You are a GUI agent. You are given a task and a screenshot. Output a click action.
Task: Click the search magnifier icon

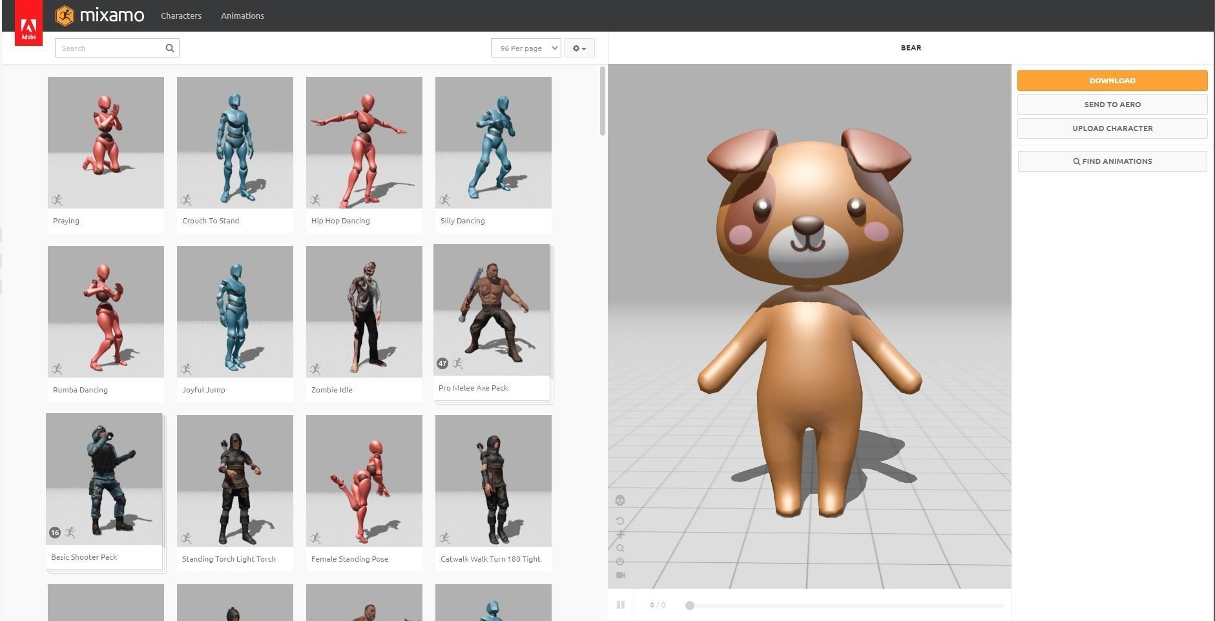(169, 48)
